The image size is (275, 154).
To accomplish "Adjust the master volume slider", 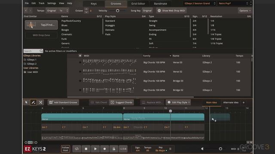I will coord(220,149).
